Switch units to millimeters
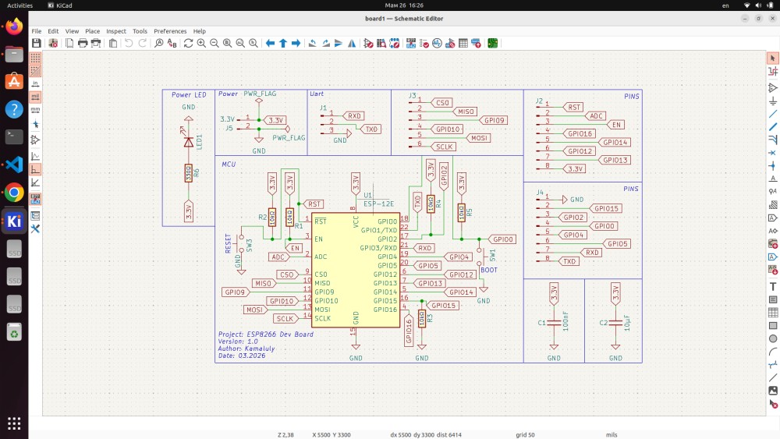Image resolution: width=780 pixels, height=439 pixels. pyautogui.click(x=35, y=110)
